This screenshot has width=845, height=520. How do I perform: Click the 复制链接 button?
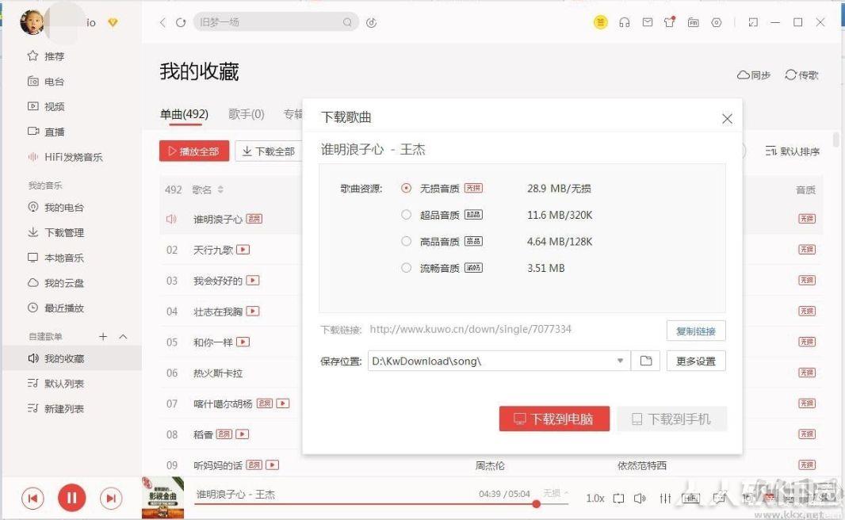click(696, 331)
